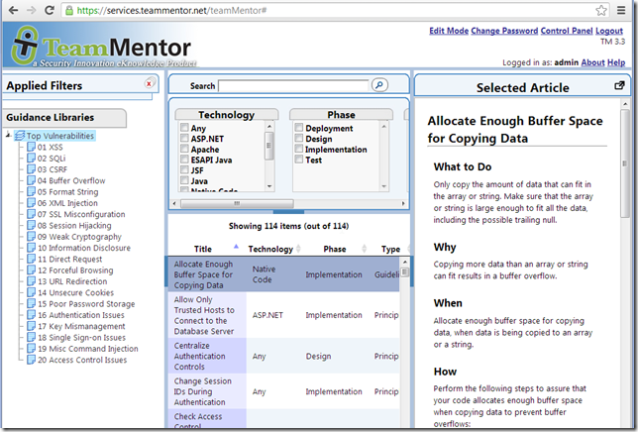Click results list scroll up arrow

click(404, 262)
